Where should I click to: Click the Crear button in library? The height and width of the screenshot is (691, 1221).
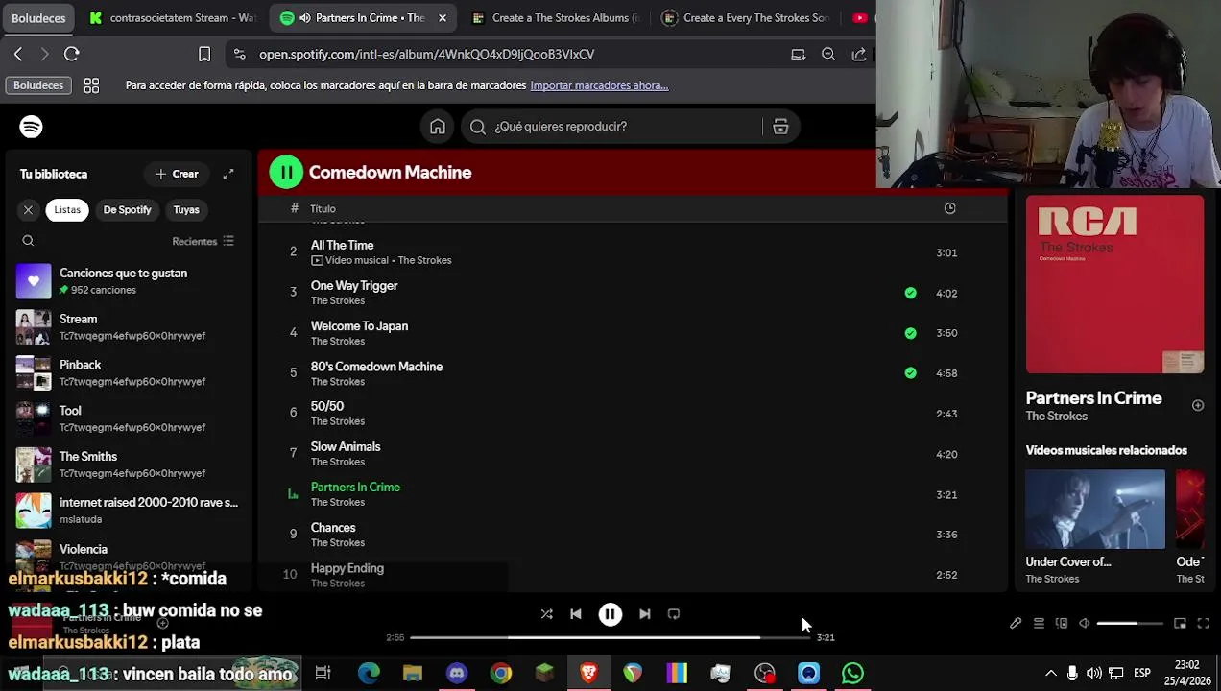tap(177, 174)
